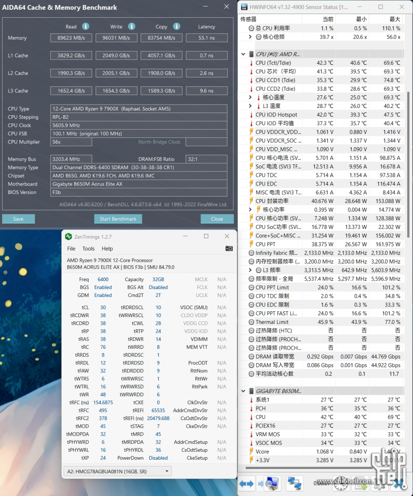
Task: Click the circle icon of Thermal Limit row
Action: (x=252, y=322)
